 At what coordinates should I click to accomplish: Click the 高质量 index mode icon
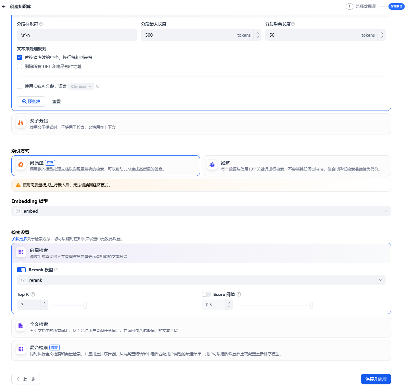pyautogui.click(x=21, y=165)
